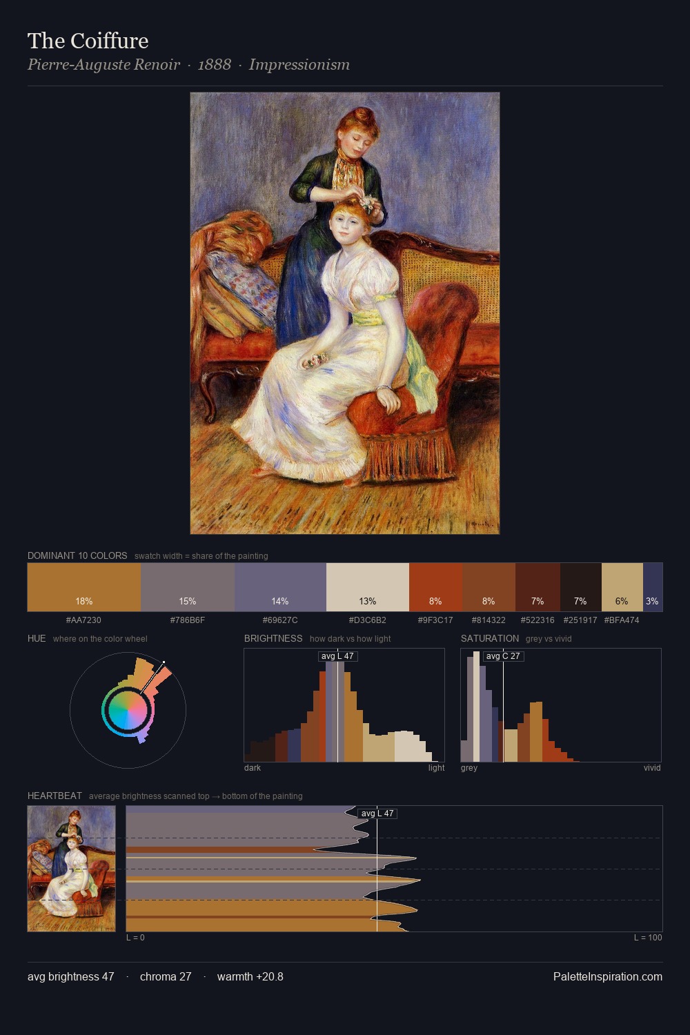Click the 'vivid' axis label under Saturation

652,768
